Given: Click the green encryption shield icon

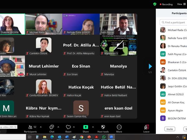Looking at the screenshot, I should point(155,4).
